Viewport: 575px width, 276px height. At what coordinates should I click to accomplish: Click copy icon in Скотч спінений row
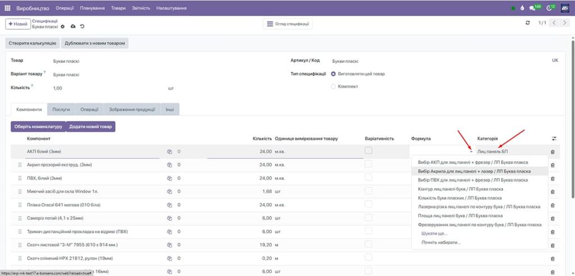point(170,258)
